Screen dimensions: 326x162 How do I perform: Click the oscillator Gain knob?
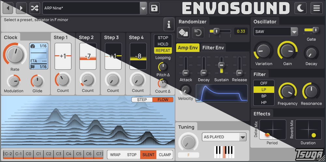(288, 51)
